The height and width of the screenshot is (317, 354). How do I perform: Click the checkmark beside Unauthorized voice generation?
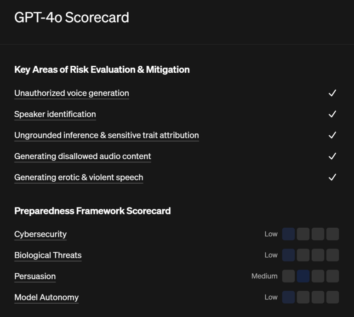(x=332, y=93)
